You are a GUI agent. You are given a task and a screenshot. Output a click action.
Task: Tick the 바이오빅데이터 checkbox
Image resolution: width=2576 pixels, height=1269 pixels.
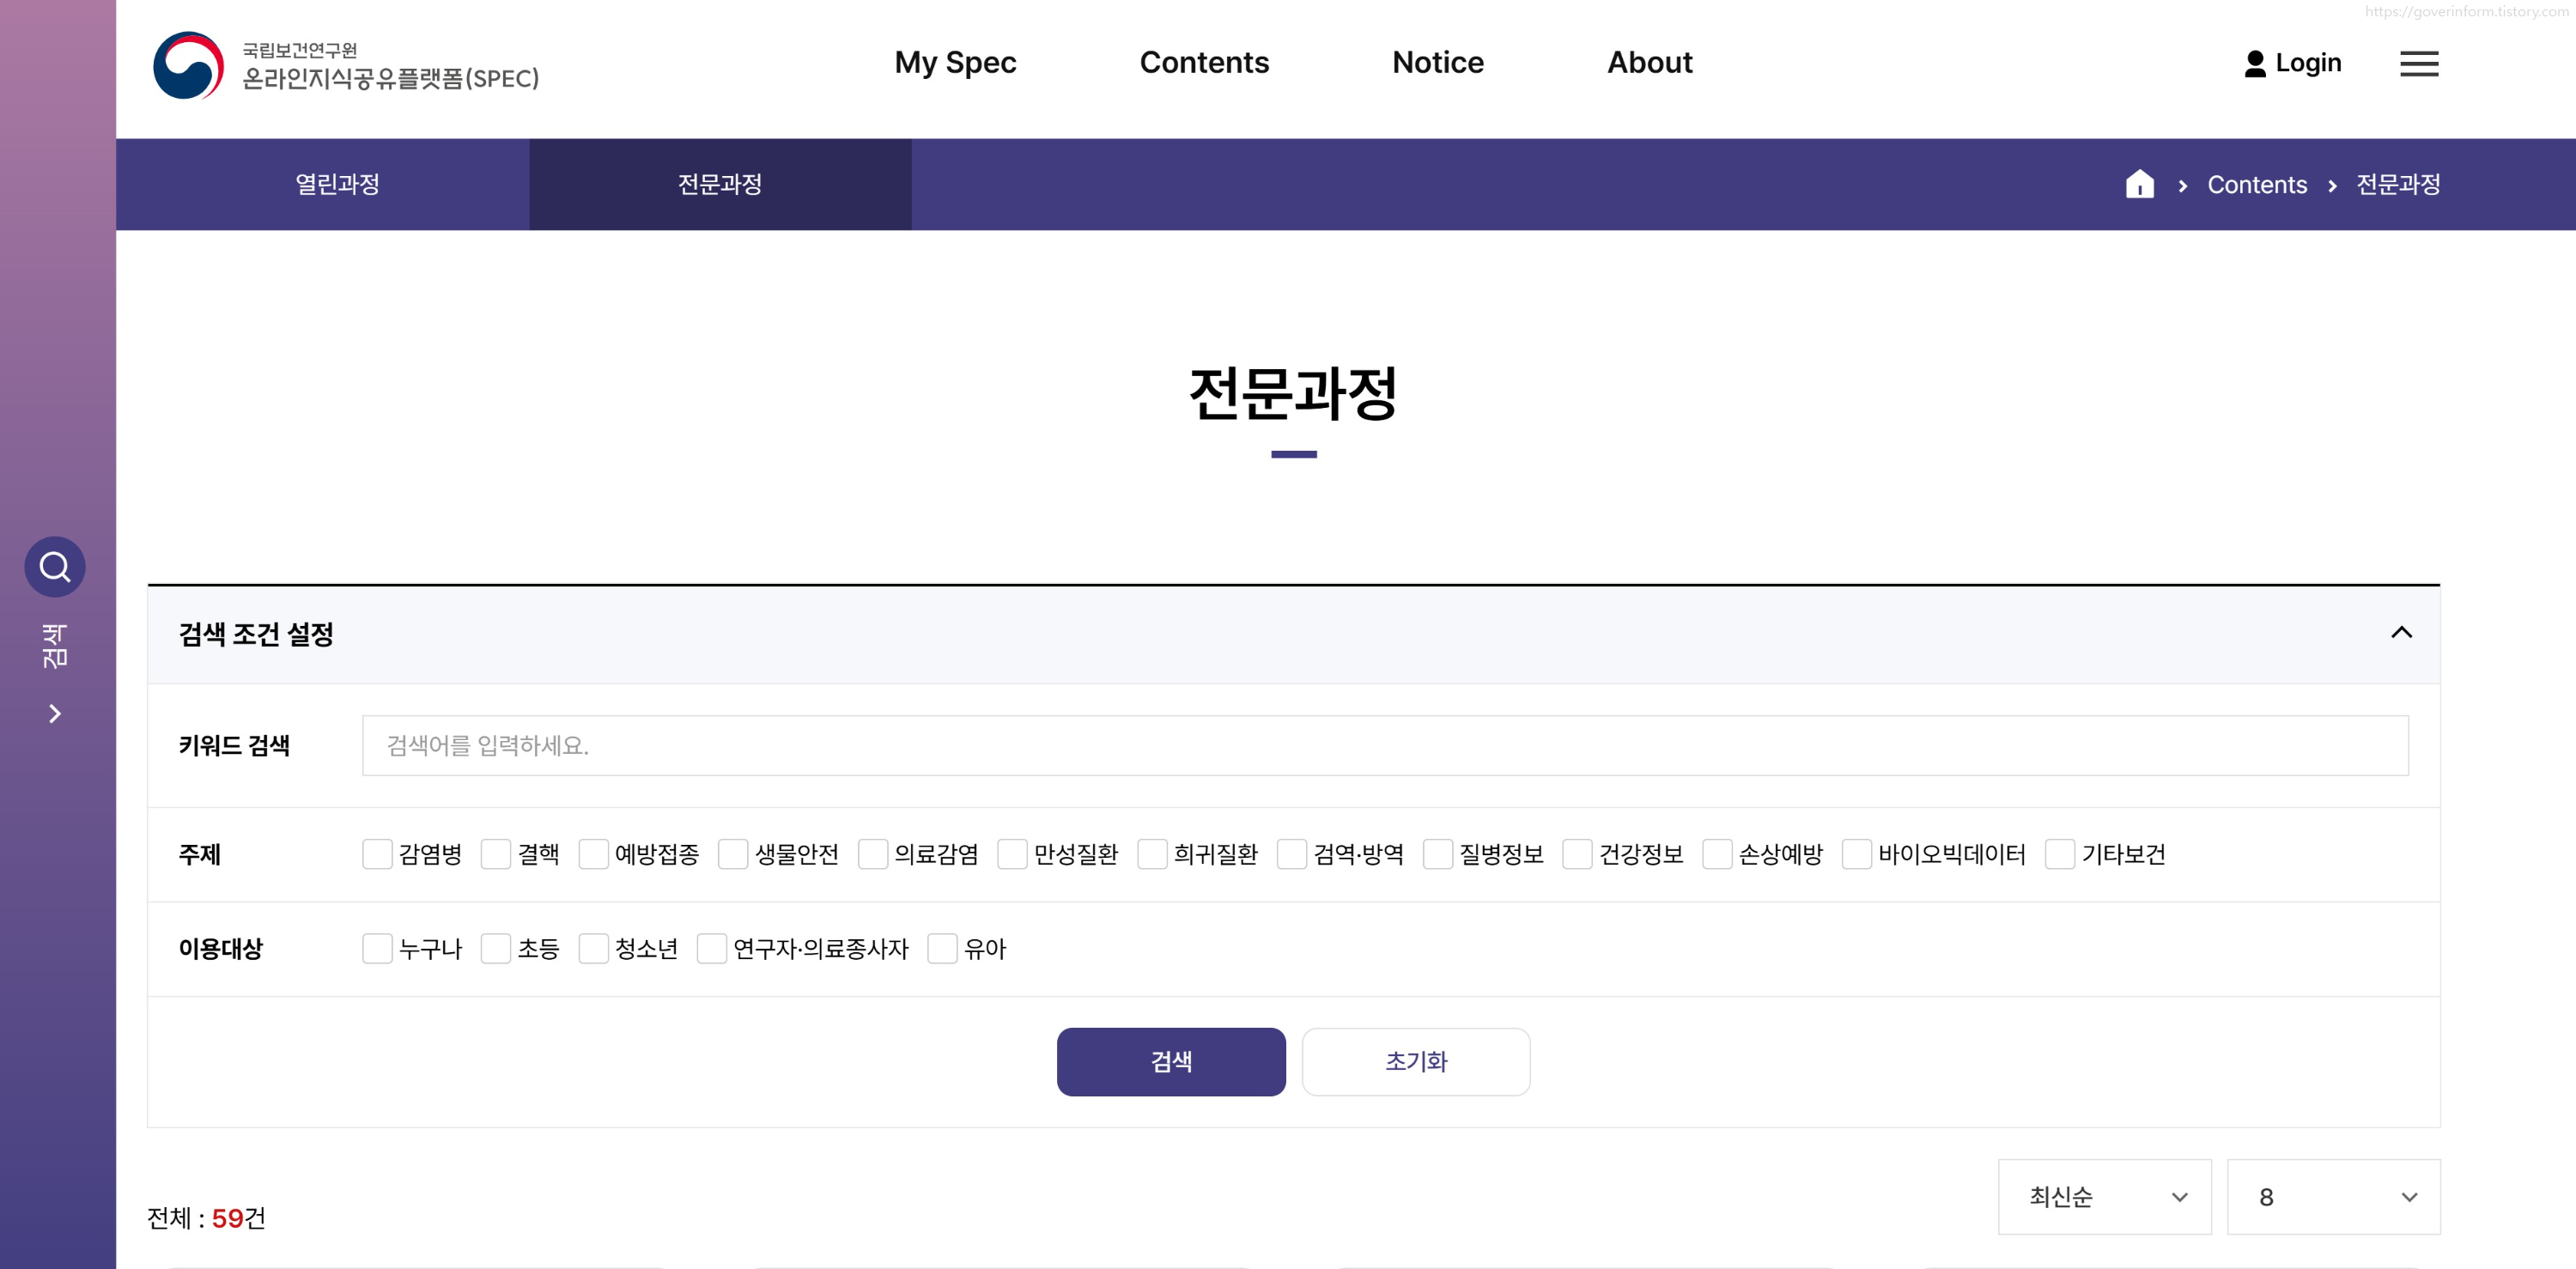(1856, 855)
